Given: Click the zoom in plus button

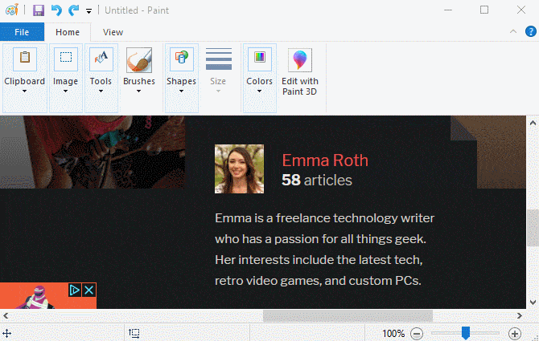Looking at the screenshot, I should pos(515,334).
